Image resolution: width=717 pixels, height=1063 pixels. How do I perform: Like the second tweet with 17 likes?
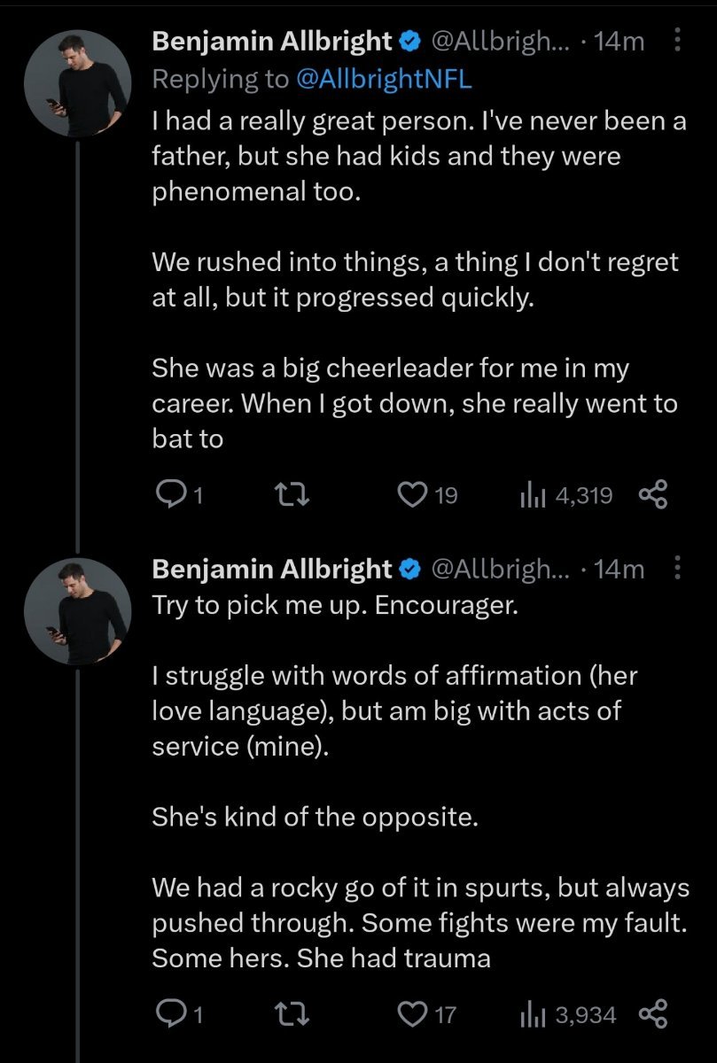411,1013
